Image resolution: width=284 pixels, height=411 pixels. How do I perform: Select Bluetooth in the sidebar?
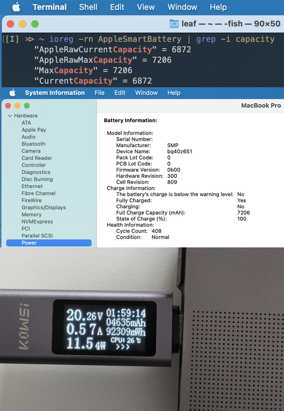click(x=34, y=144)
